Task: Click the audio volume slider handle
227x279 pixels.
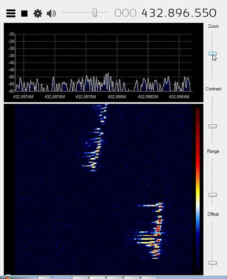Action: coord(95,13)
